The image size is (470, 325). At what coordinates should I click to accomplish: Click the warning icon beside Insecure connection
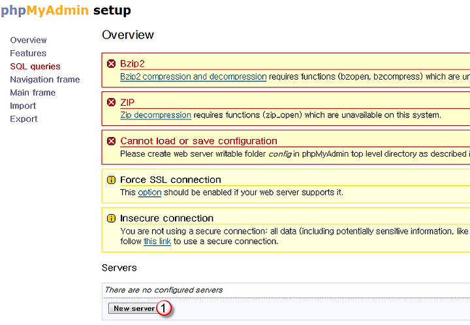(x=111, y=219)
